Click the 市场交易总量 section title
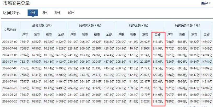The height and width of the screenshot is (107, 214). click(x=16, y=3)
